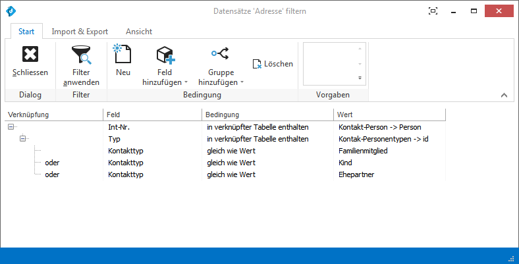
Task: Click the Schliessen X icon
Action: click(x=30, y=54)
